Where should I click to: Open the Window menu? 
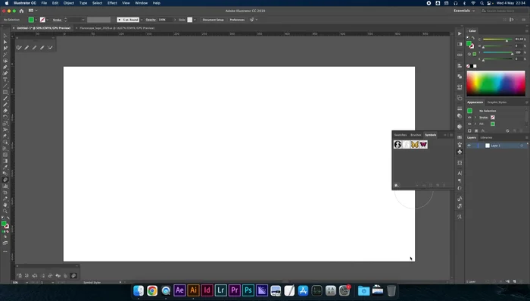coord(141,3)
